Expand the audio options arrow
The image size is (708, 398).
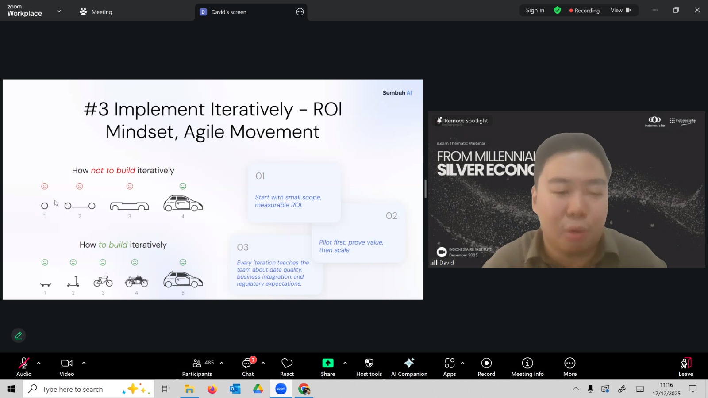(39, 363)
